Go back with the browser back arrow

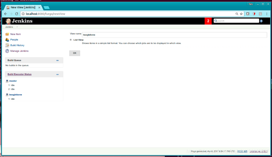5,14
